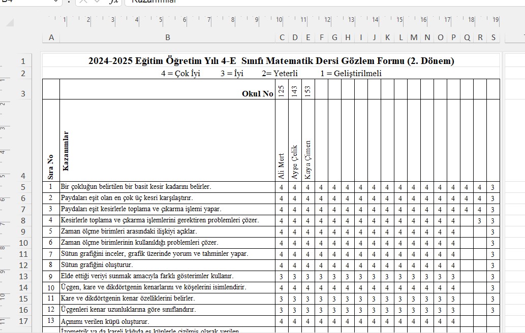Select column P header

tap(453, 38)
